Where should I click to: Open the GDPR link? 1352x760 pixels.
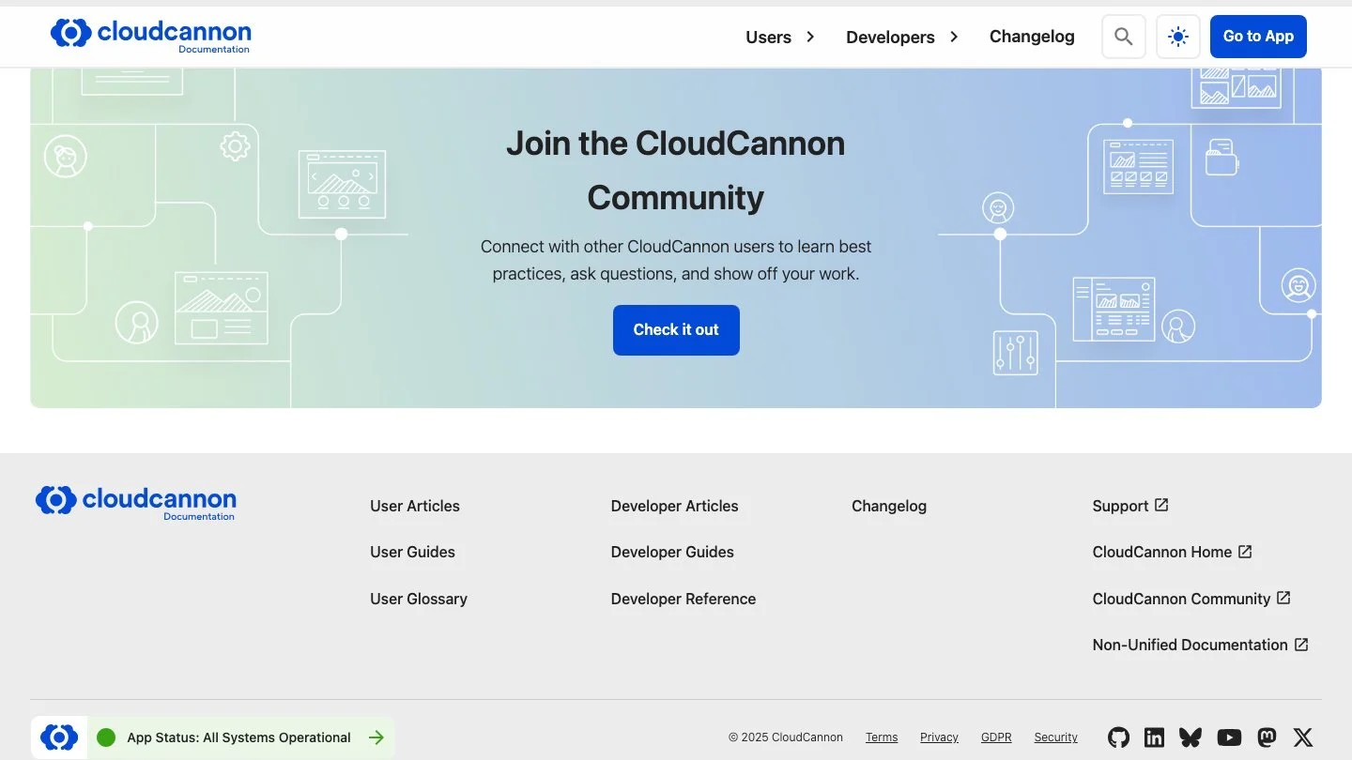coord(996,737)
